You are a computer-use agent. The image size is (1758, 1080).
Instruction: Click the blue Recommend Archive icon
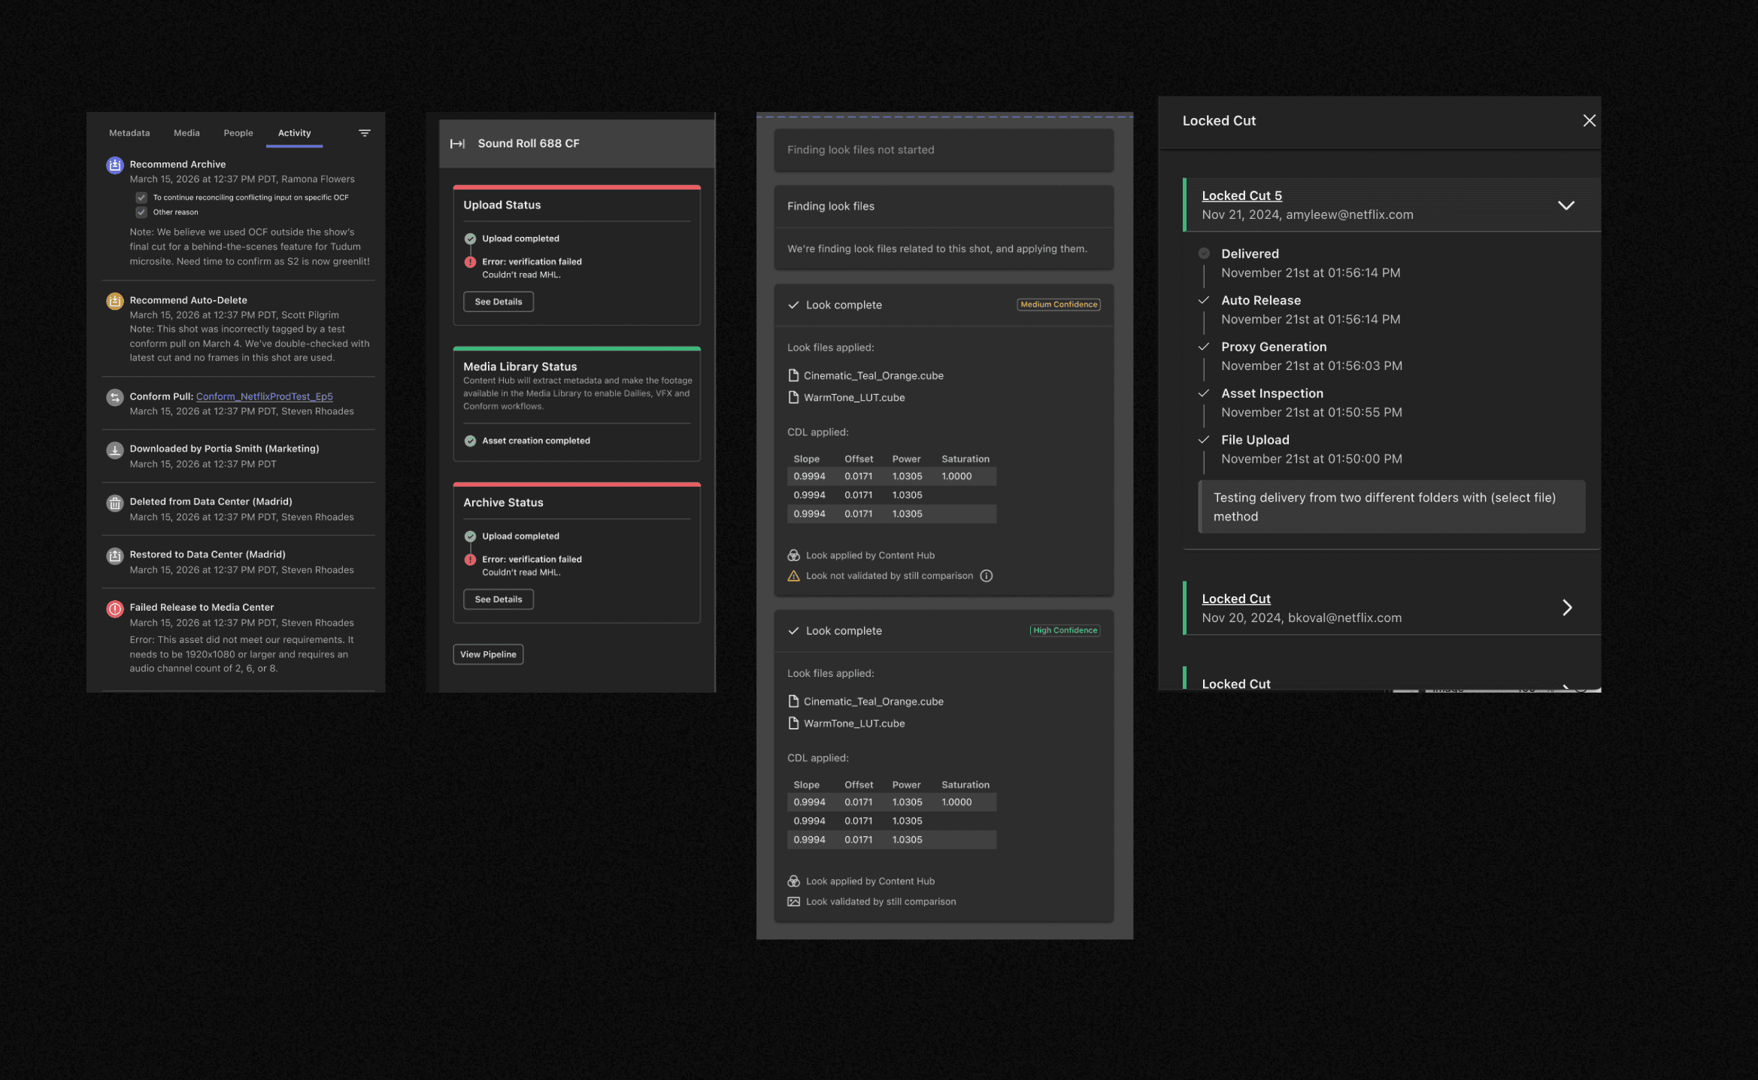[x=114, y=165]
